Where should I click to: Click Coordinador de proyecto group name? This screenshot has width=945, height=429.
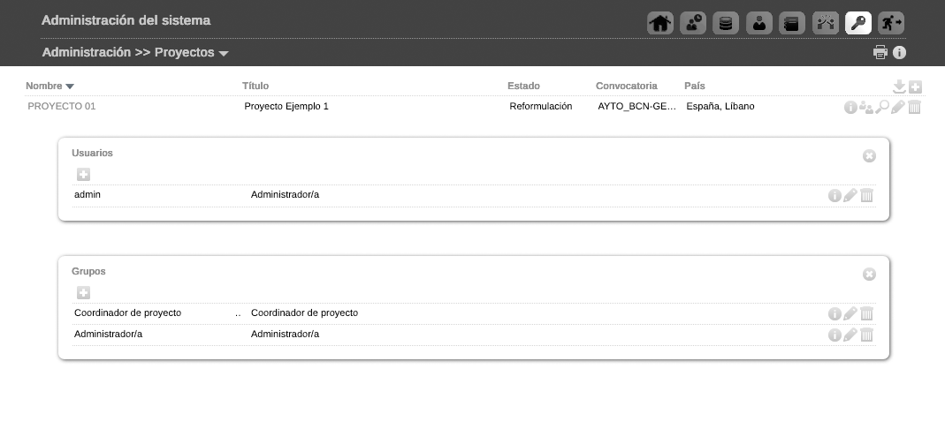[128, 312]
